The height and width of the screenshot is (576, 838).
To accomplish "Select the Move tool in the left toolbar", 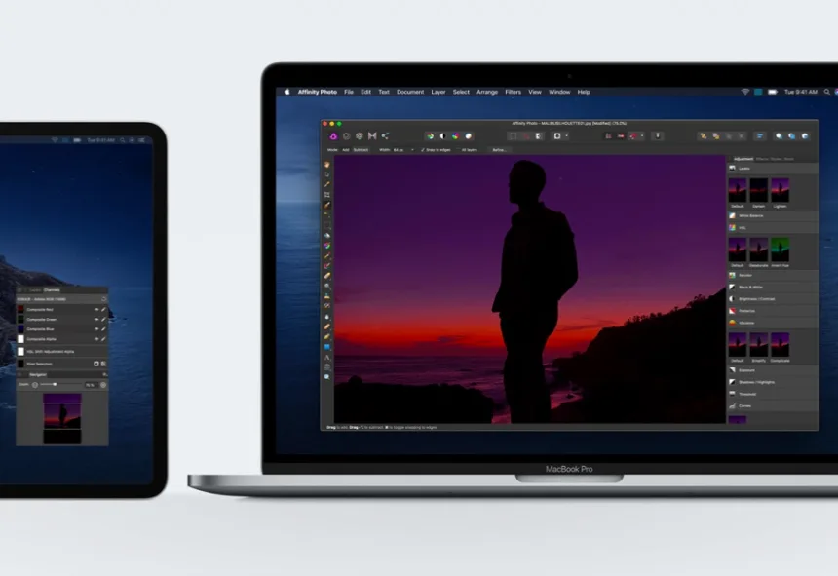I will [326, 164].
